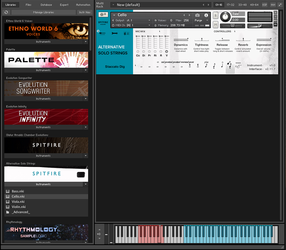Screen dimensions: 286x250
Task: Open the KSP multi script editor
Action: tap(264, 5)
